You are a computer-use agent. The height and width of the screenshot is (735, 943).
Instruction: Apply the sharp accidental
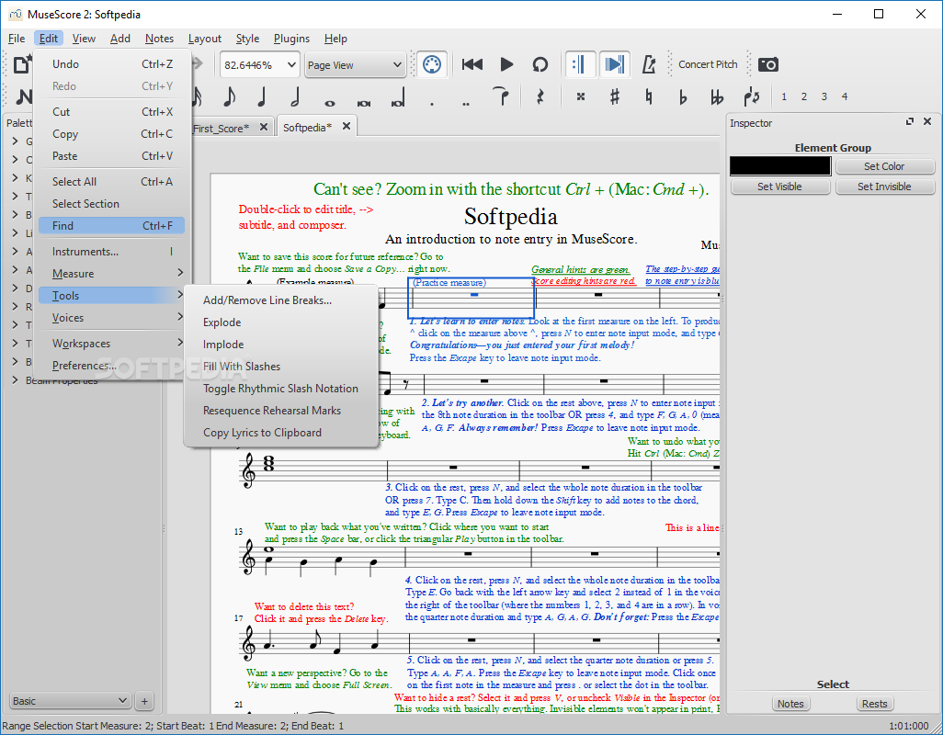(615, 96)
